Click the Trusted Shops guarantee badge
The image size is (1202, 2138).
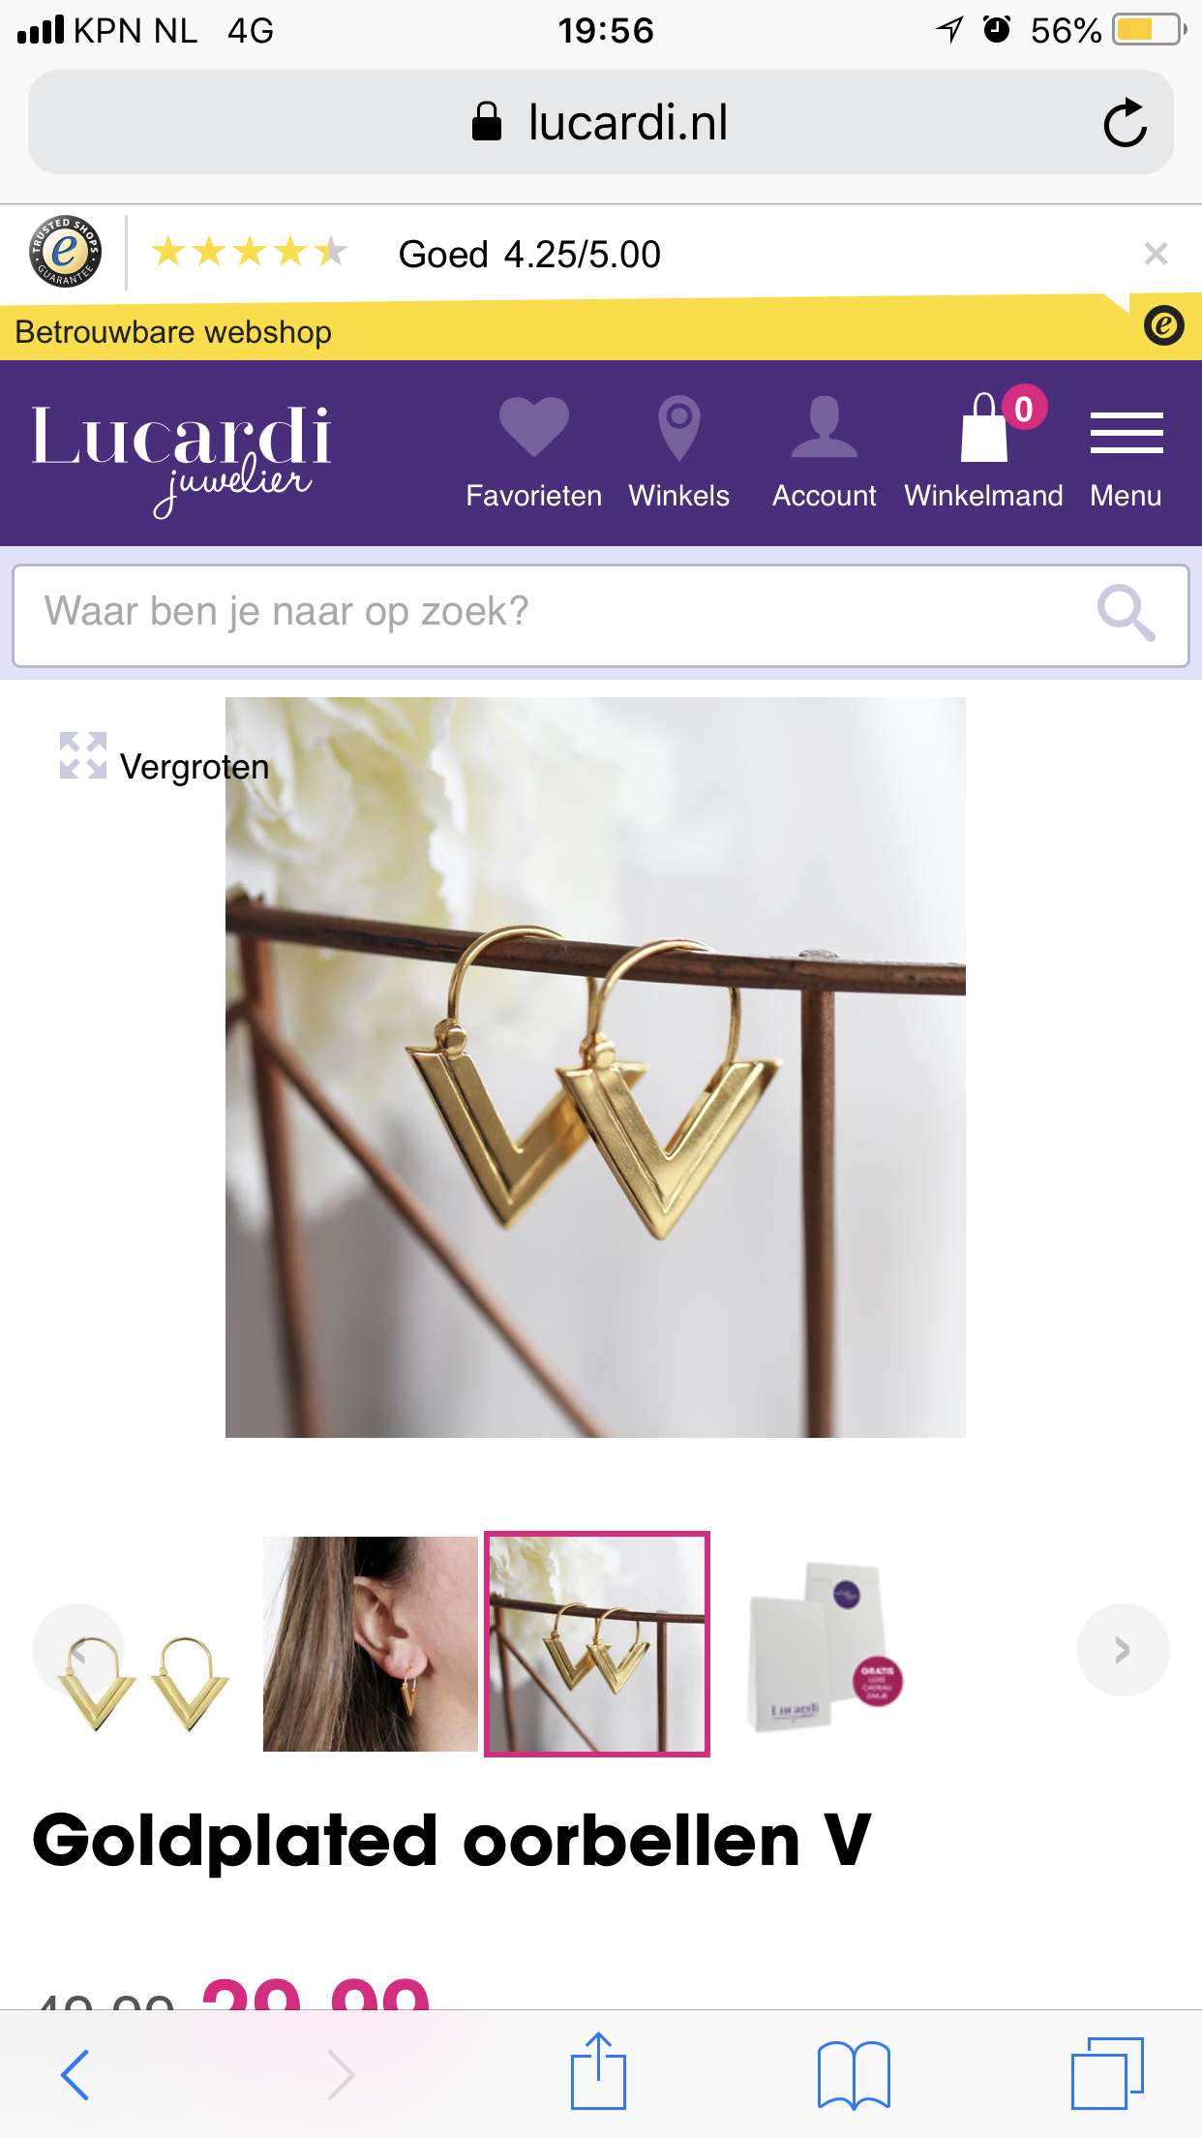pyautogui.click(x=65, y=252)
